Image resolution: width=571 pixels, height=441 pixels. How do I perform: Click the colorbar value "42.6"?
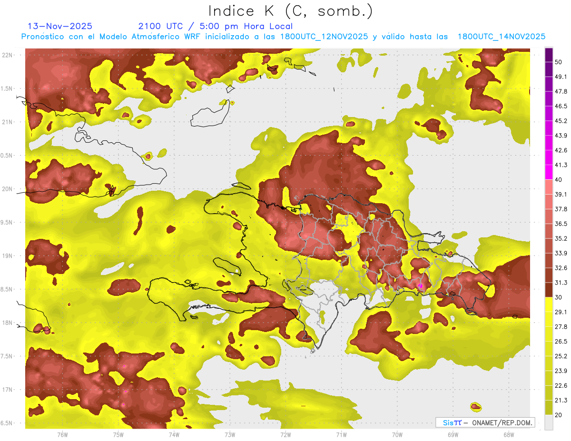561,150
